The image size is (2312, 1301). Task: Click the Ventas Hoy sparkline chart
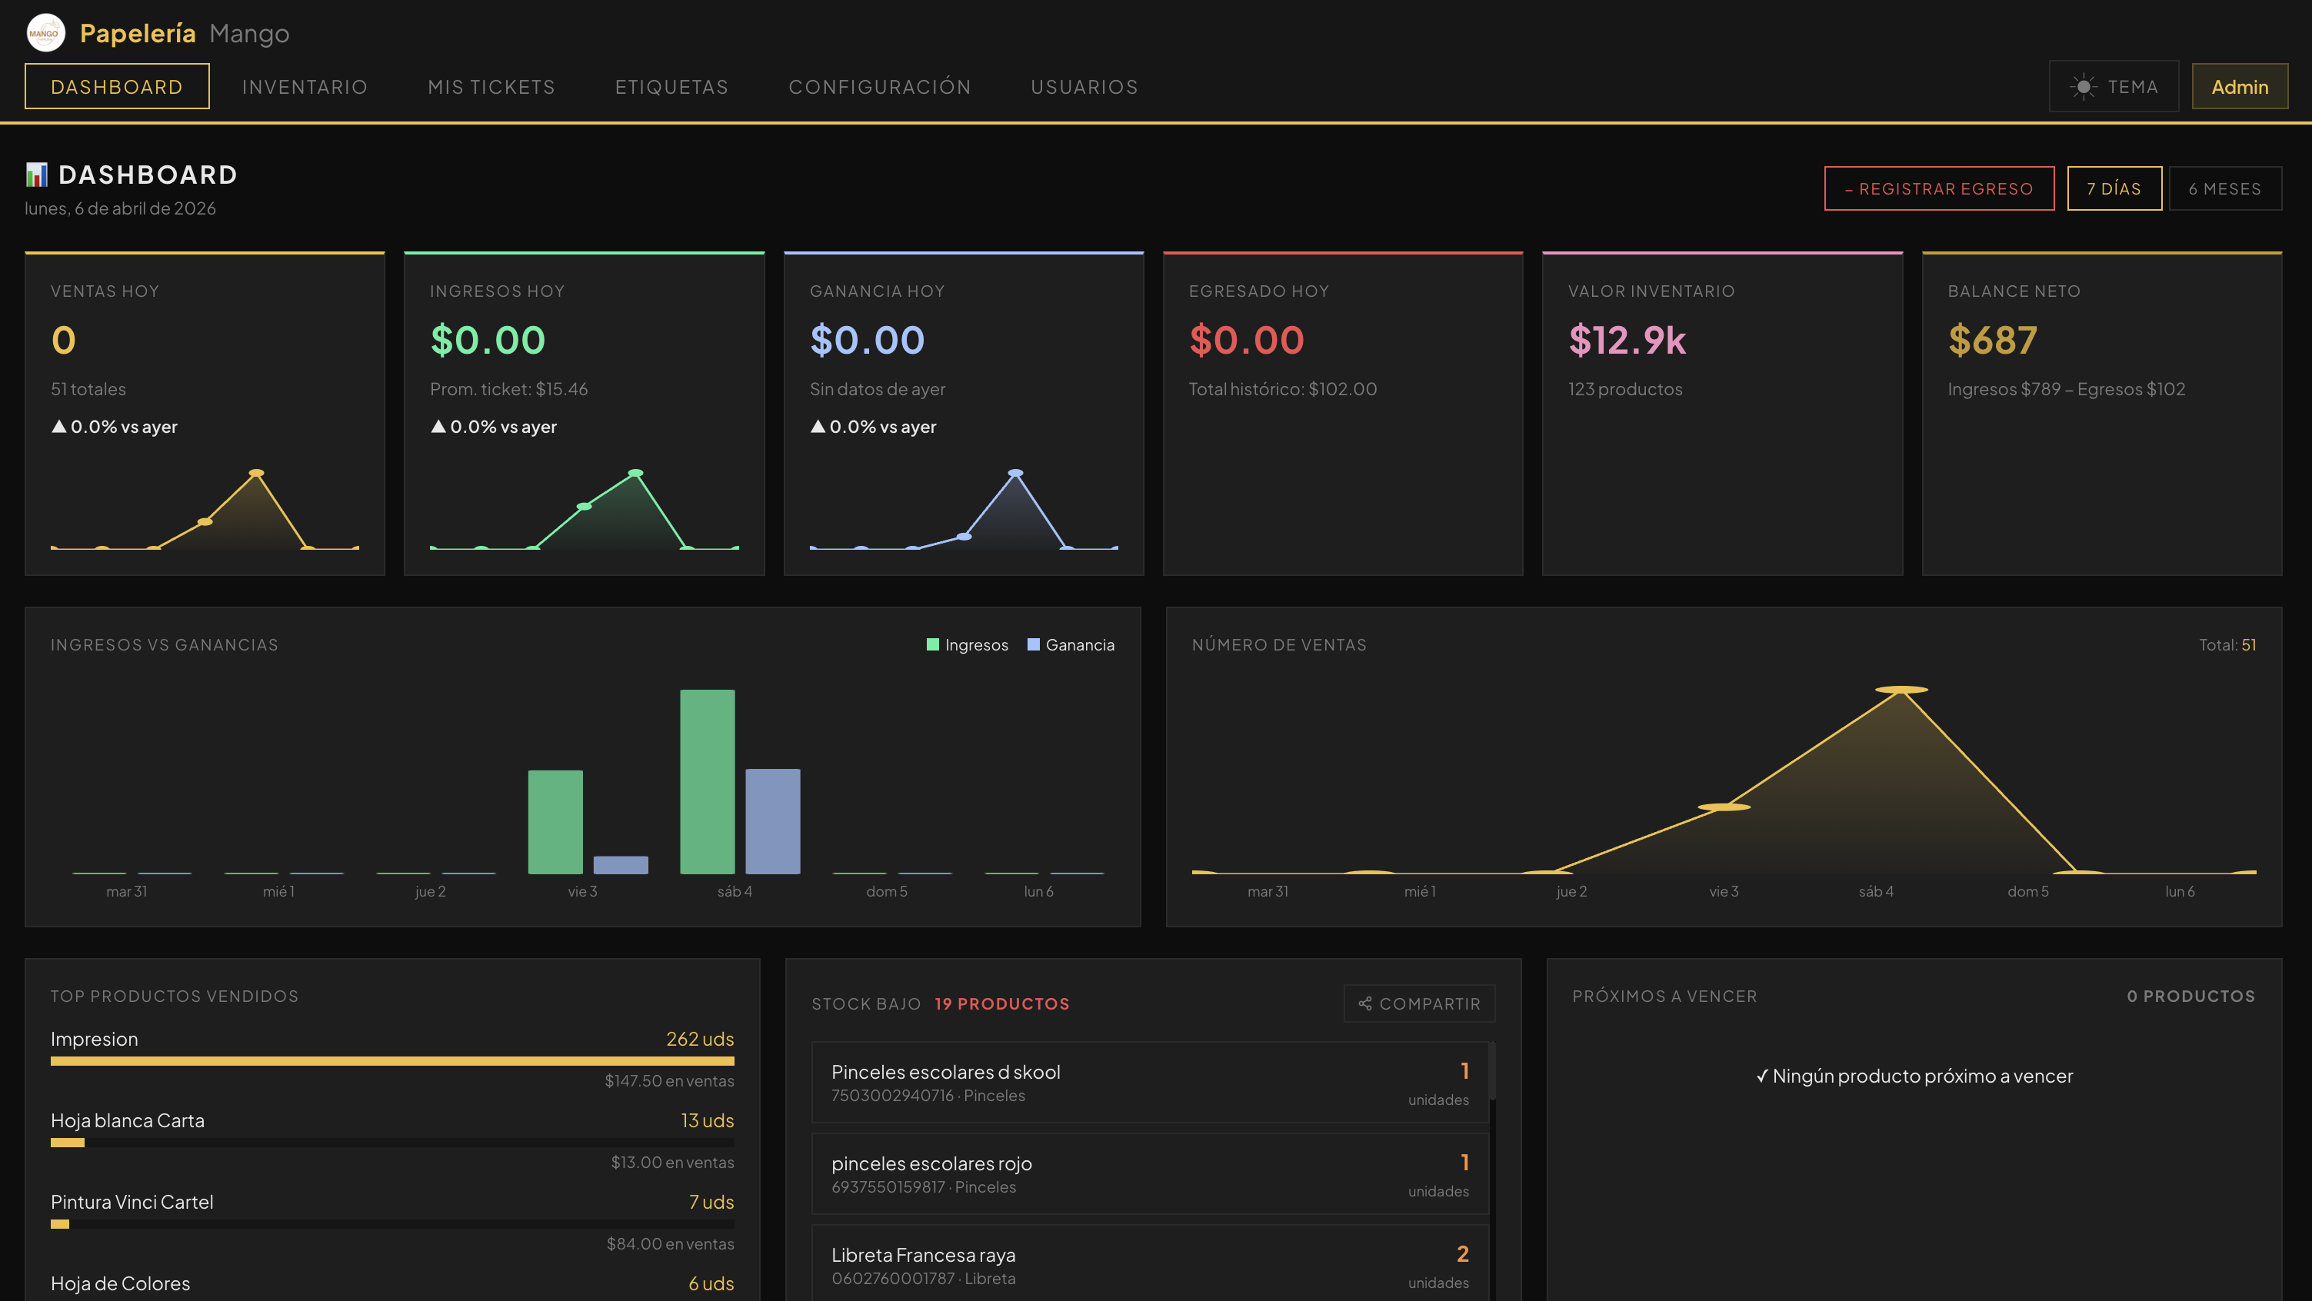[x=205, y=509]
